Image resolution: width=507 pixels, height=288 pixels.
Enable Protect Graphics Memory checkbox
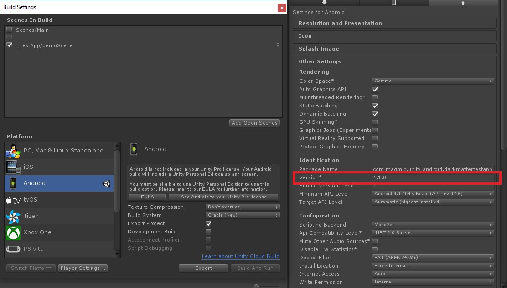375,147
